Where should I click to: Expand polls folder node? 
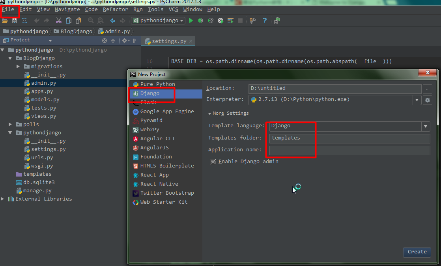[x=10, y=124]
